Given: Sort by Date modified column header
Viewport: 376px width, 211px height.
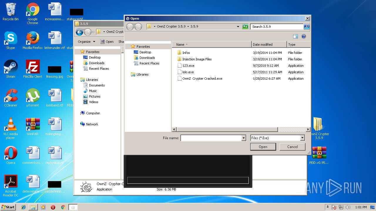Looking at the screenshot, I should (x=269, y=45).
